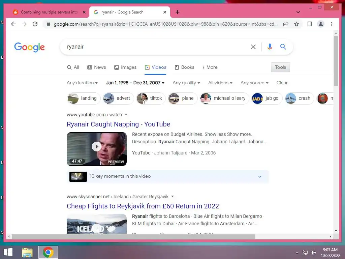This screenshot has height=259, width=345.
Task: Switch to the Images results tab
Action: pyautogui.click(x=125, y=67)
